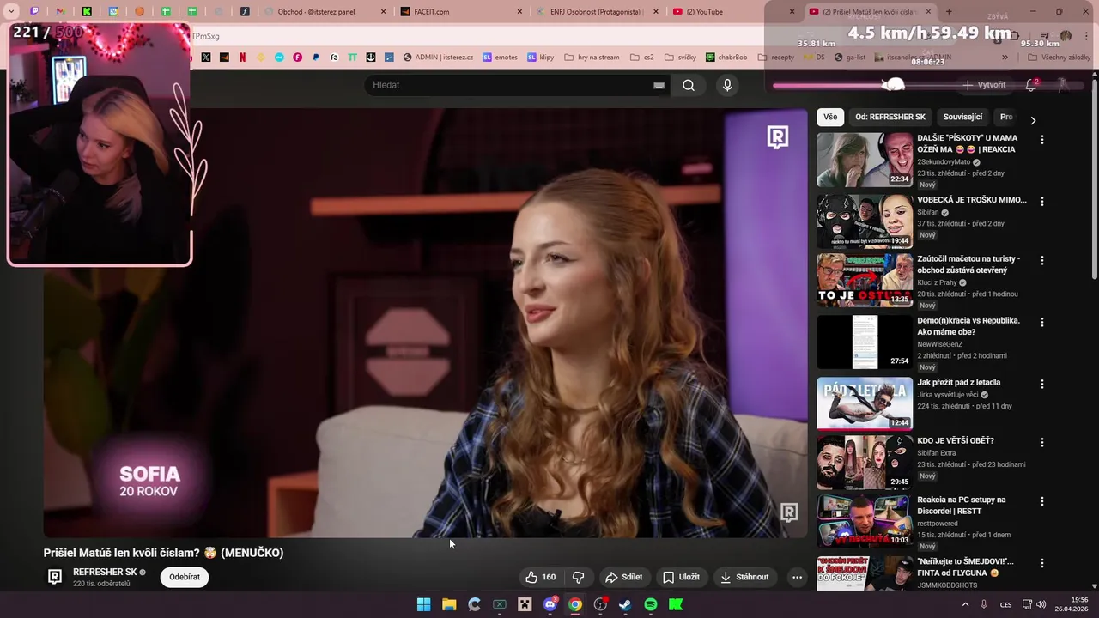This screenshot has height=618, width=1099.
Task: Open the klipy bookmark
Action: pos(541,58)
